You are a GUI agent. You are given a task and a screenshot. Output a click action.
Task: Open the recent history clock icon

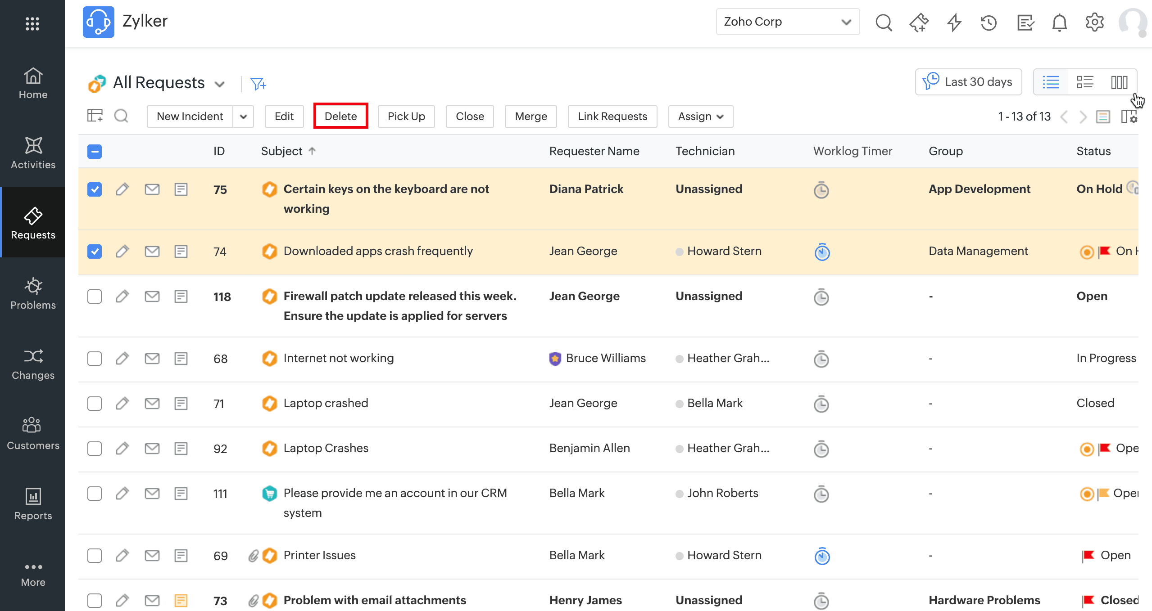989,22
